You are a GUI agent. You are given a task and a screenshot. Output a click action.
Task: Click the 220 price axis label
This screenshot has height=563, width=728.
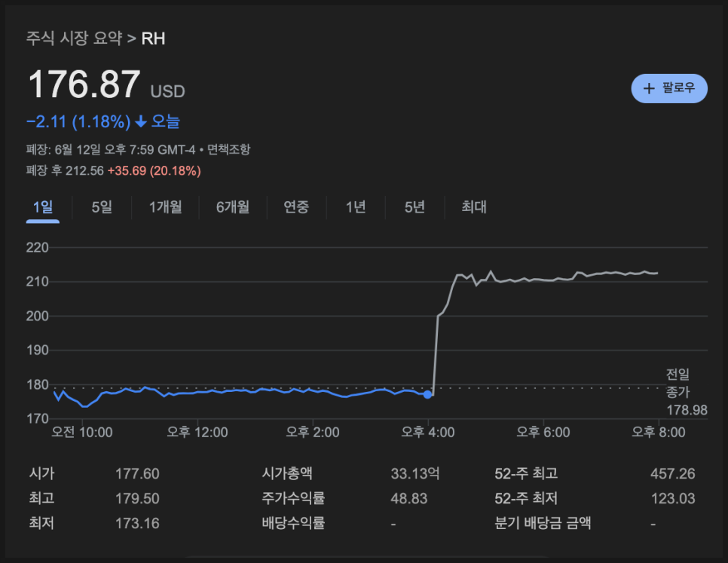(38, 248)
